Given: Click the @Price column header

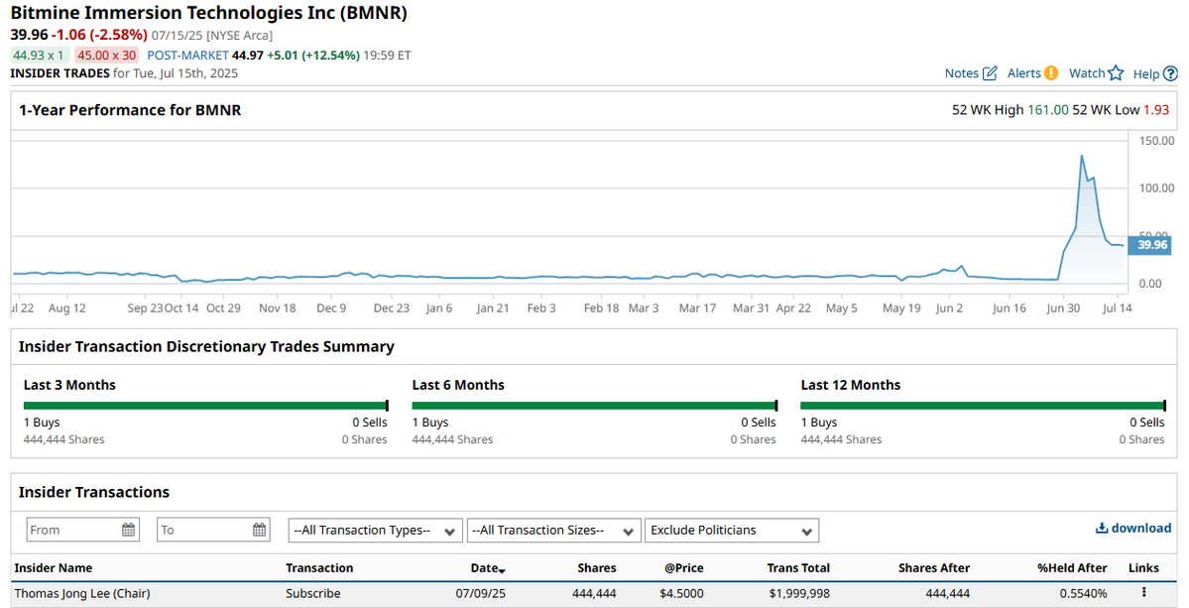Looking at the screenshot, I should point(684,567).
